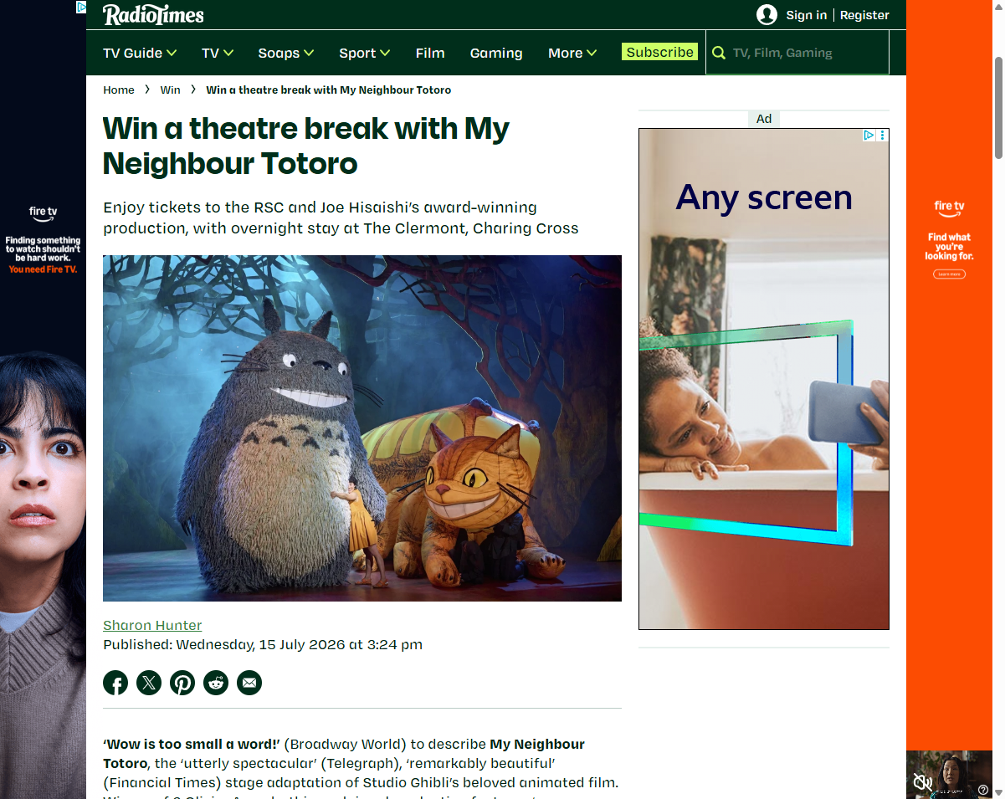Expand the Soaps dropdown menu
This screenshot has width=1005, height=799.
pos(286,53)
